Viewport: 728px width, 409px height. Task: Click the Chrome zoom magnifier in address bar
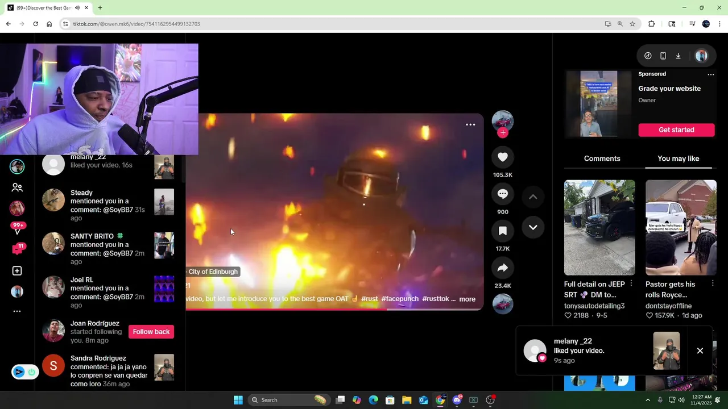click(620, 24)
